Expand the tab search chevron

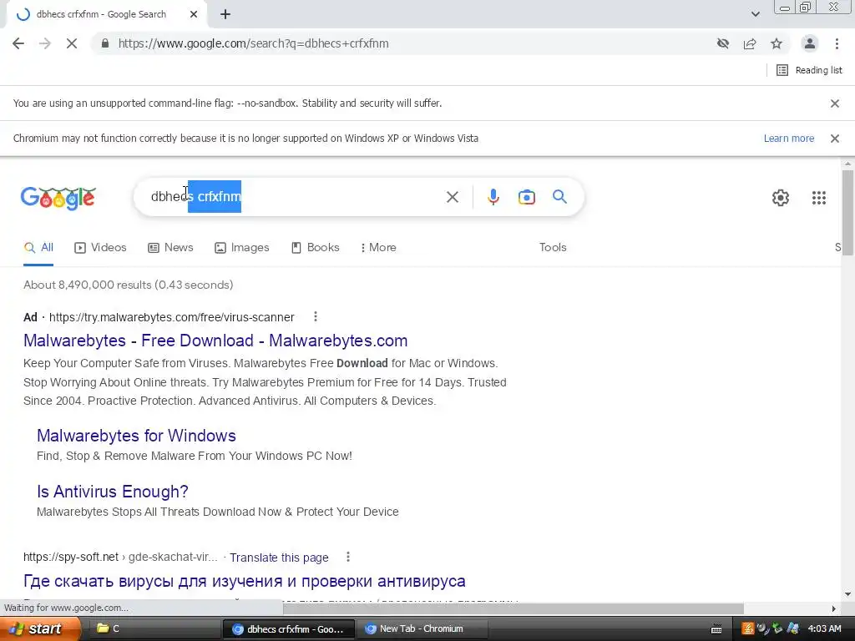pos(755,14)
